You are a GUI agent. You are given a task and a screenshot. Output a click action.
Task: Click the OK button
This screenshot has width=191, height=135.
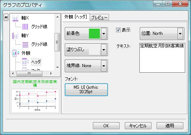pos(106,125)
